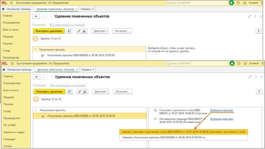The height and width of the screenshot is (149, 265).
Task: Click Повторить удаление button in lower window
Action: 49,91
